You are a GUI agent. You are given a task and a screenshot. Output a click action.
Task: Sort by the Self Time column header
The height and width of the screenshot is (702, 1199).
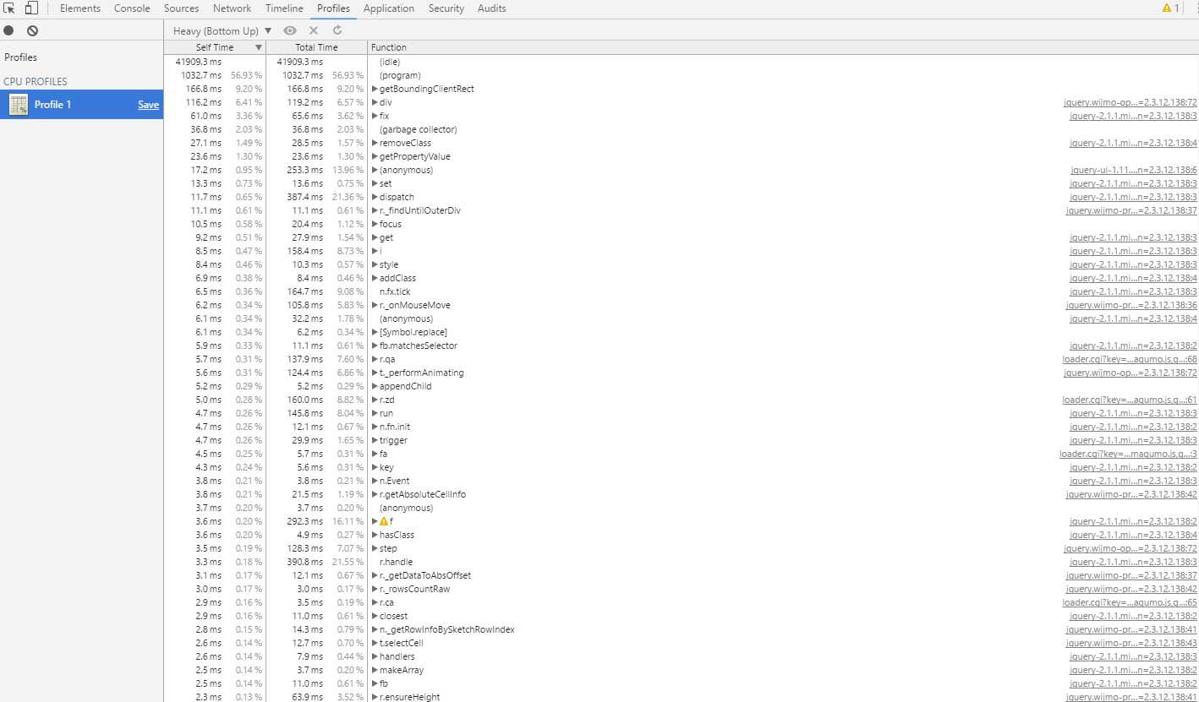tap(215, 47)
